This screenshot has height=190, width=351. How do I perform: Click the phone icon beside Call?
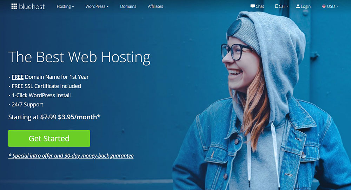277,6
